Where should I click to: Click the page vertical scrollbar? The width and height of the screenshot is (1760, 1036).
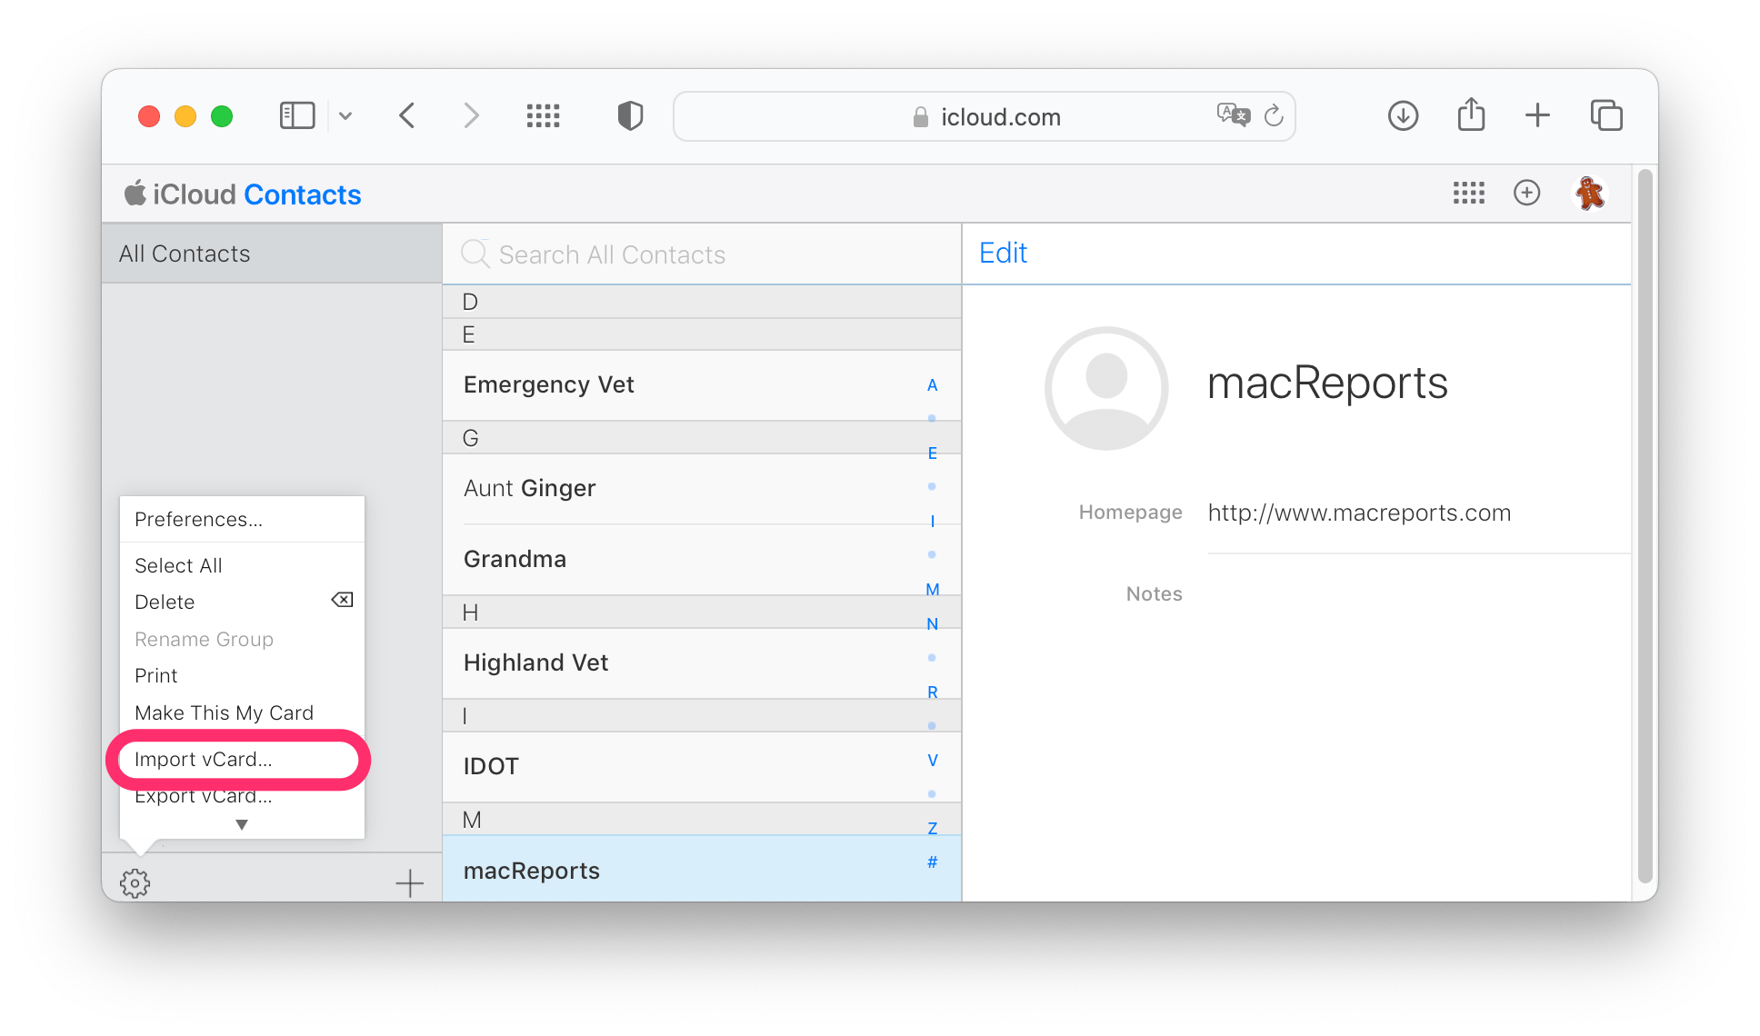(1645, 525)
